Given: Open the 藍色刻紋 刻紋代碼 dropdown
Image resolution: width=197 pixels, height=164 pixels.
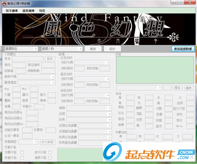Looking at the screenshot, I should point(92,79).
